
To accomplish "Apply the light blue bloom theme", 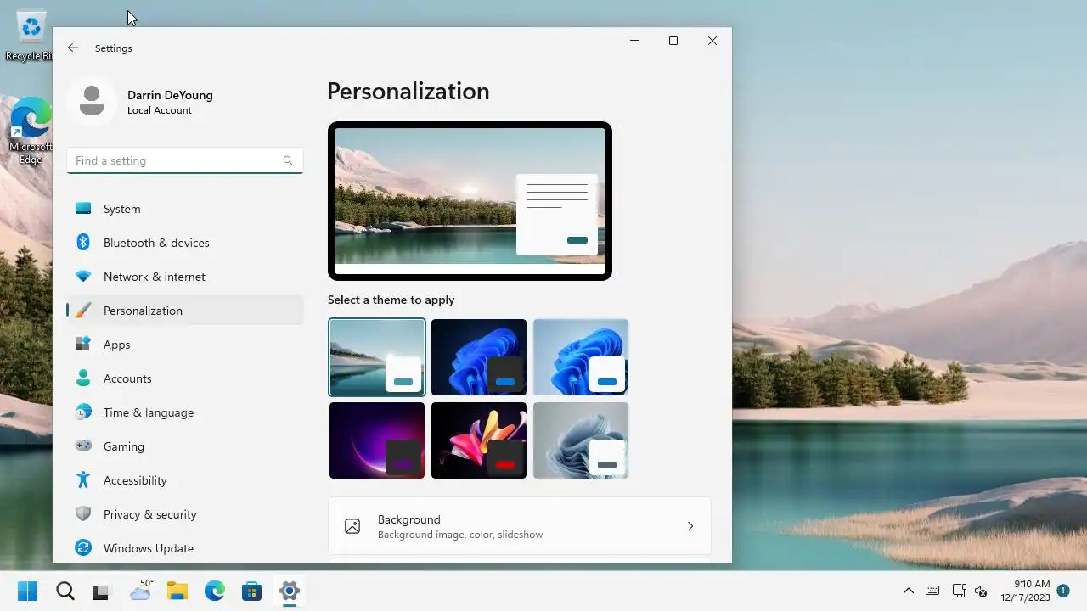I will coord(581,357).
